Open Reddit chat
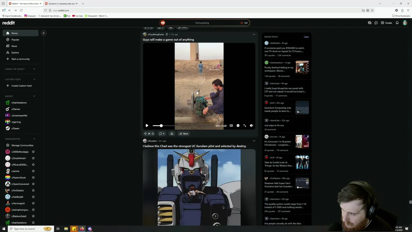 (376, 23)
